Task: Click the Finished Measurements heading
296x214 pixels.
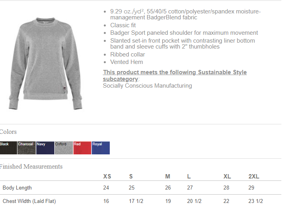Action: click(x=31, y=167)
